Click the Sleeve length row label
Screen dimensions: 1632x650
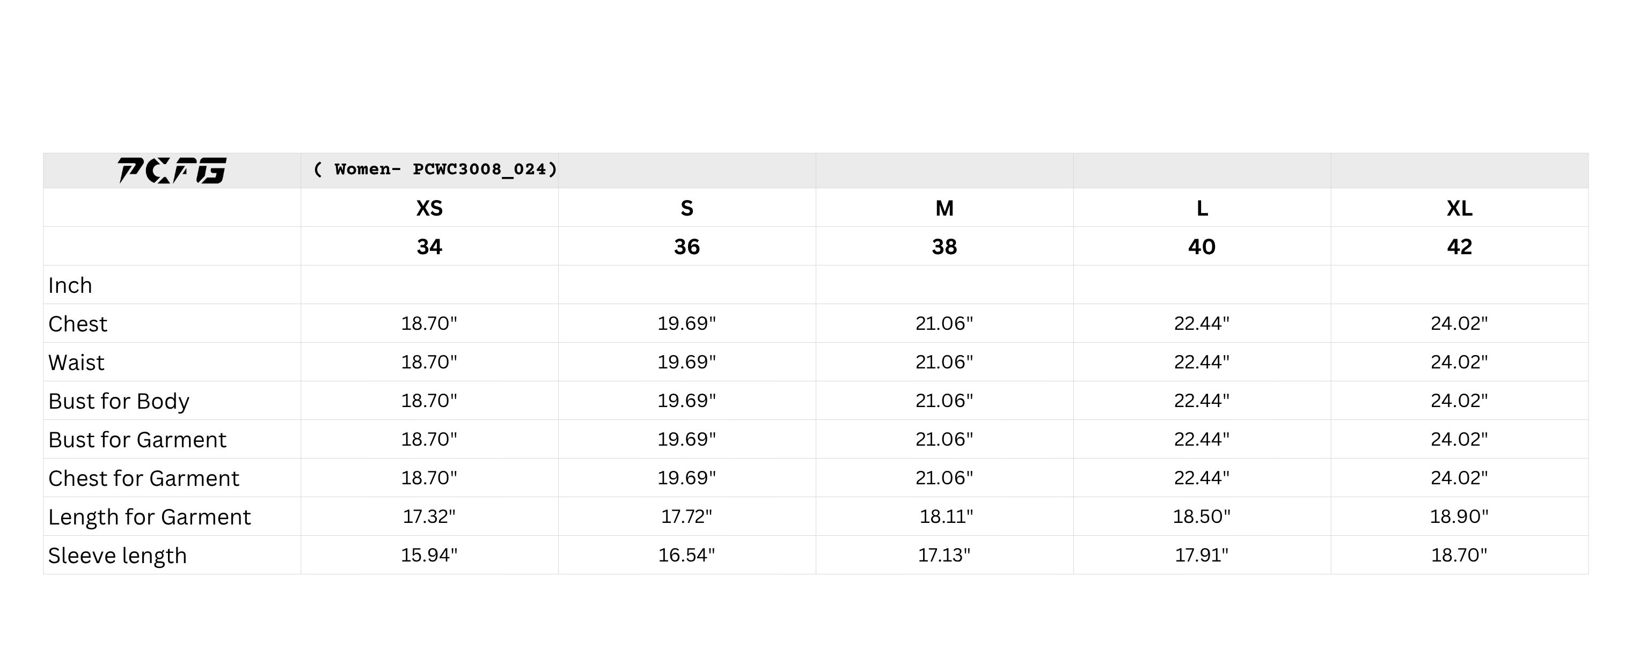118,556
